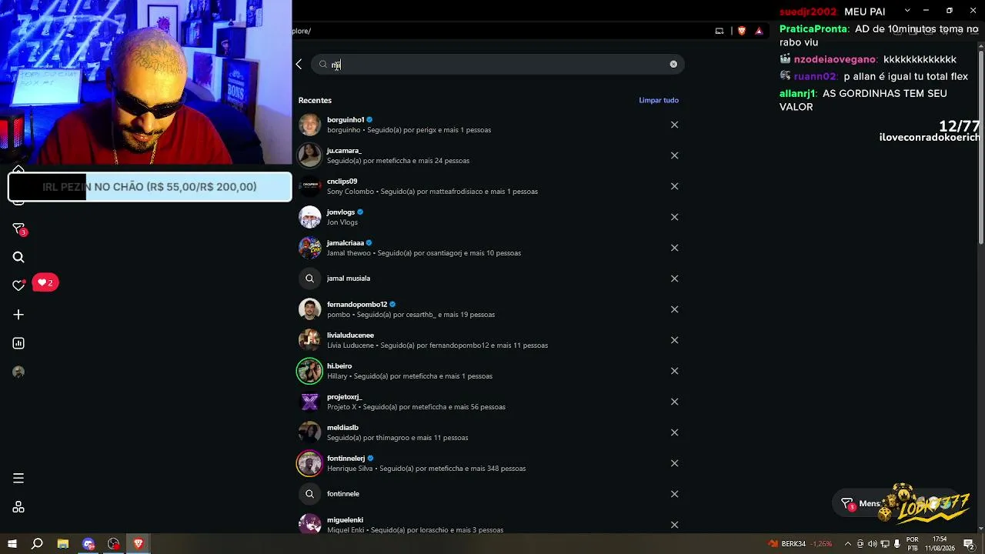Open cnclips09 profile avatar

coord(309,186)
